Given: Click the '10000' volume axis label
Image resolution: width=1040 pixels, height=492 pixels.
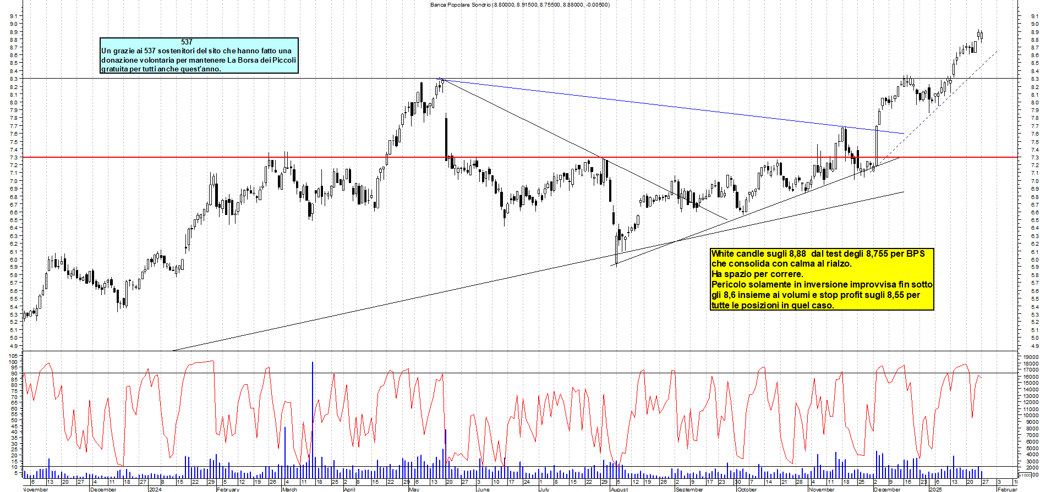Looking at the screenshot, I should coord(1031,416).
